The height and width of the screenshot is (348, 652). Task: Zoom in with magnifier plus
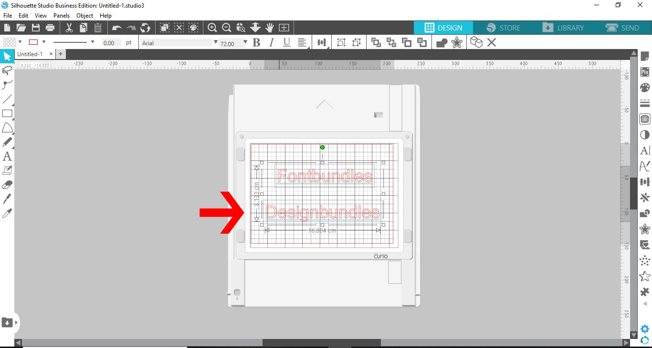coord(212,28)
